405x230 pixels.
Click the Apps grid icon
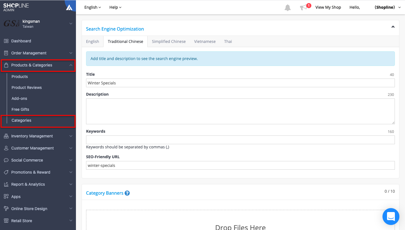(x=6, y=197)
